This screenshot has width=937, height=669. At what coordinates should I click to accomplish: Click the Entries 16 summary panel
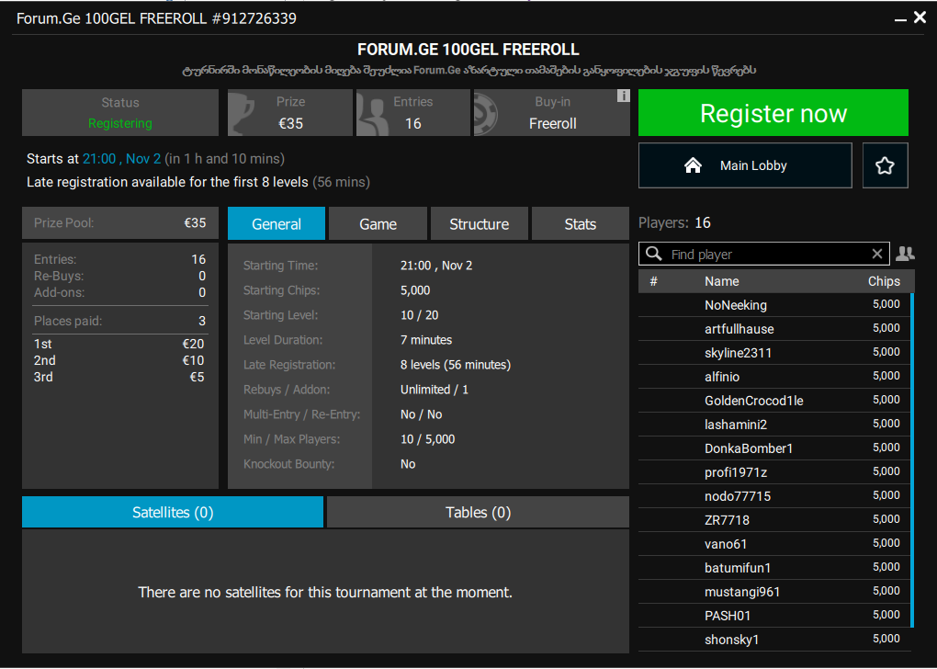pyautogui.click(x=413, y=113)
